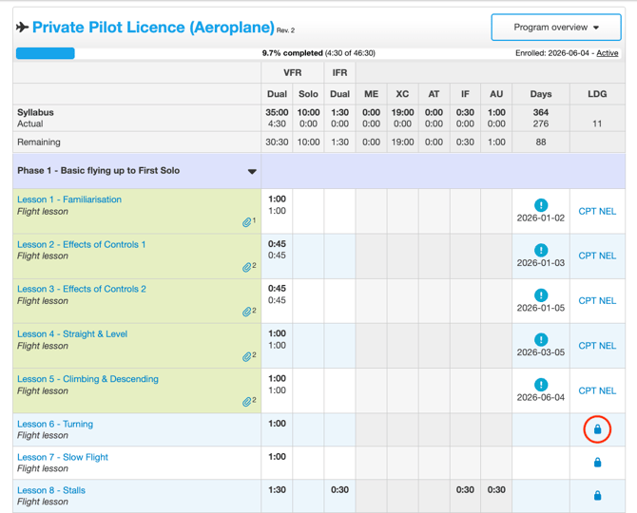The width and height of the screenshot is (637, 513).
Task: Click the syllabus Days value 364
Action: point(541,112)
